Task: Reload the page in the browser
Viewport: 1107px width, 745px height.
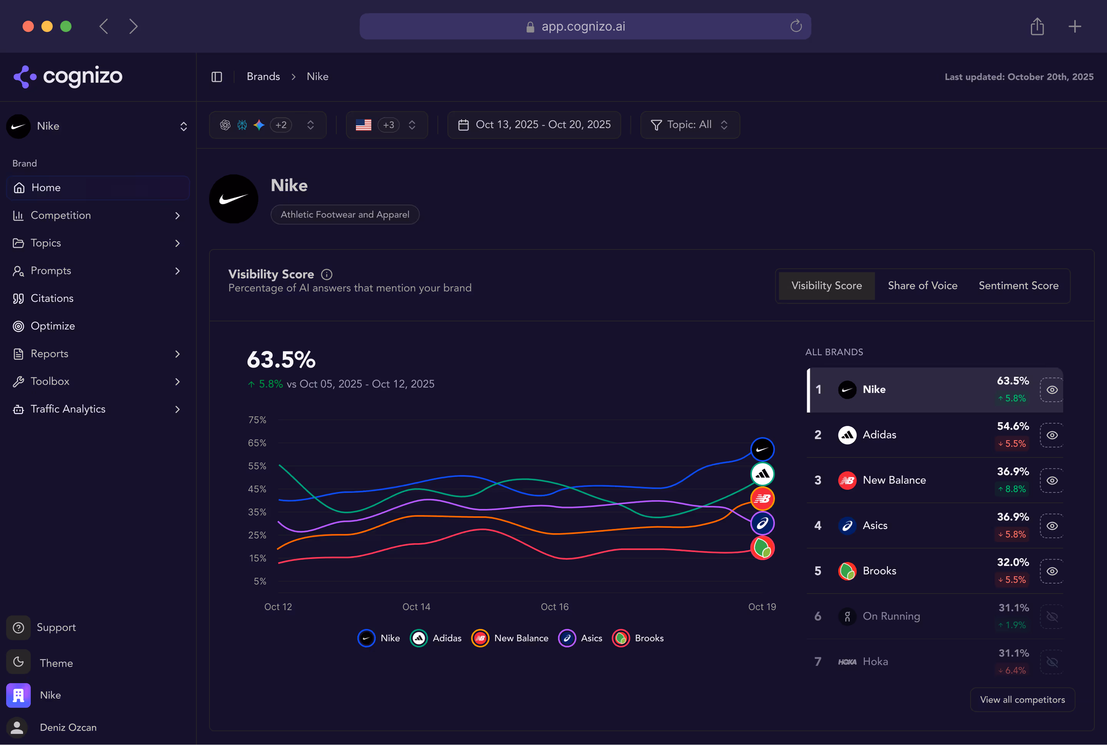Action: pos(796,26)
